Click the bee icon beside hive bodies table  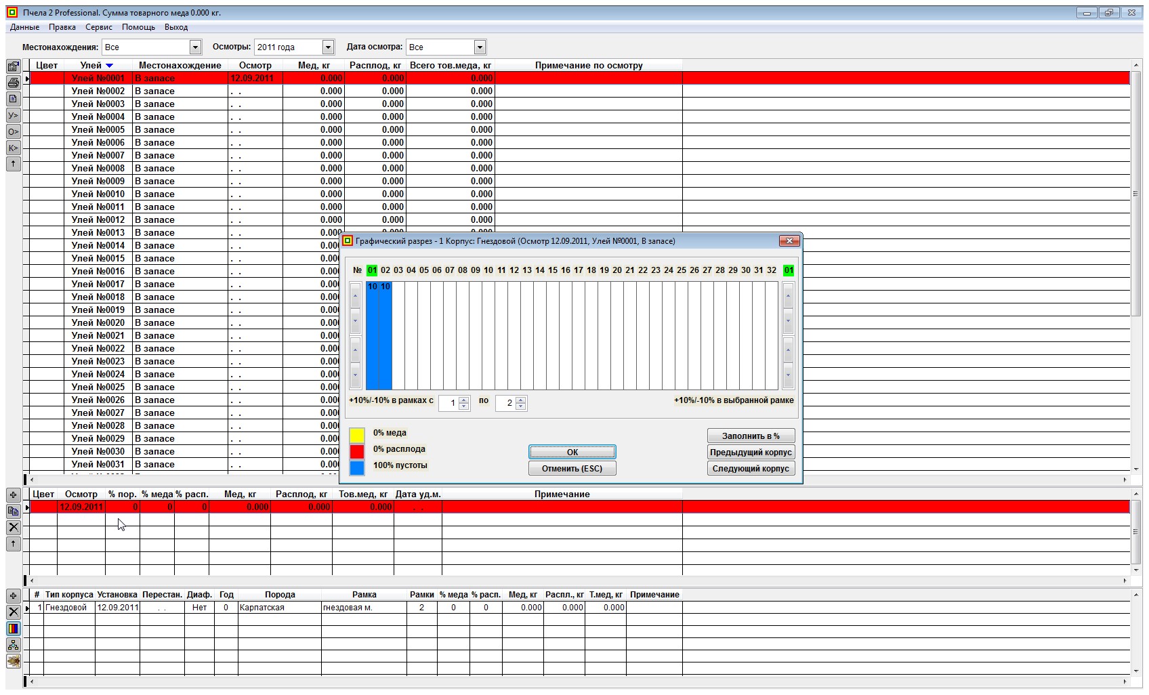click(x=13, y=661)
